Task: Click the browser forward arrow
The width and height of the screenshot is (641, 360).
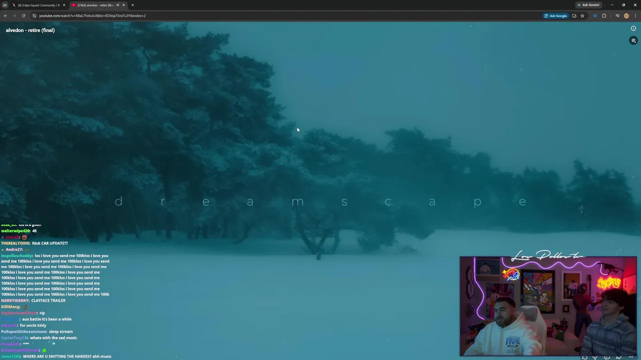Action: 14,15
